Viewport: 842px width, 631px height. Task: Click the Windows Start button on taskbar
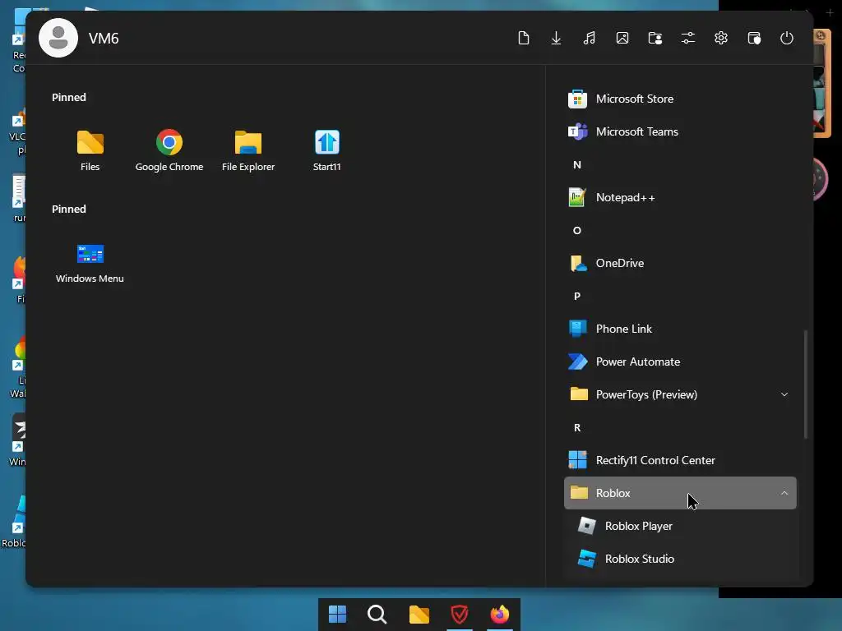337,614
